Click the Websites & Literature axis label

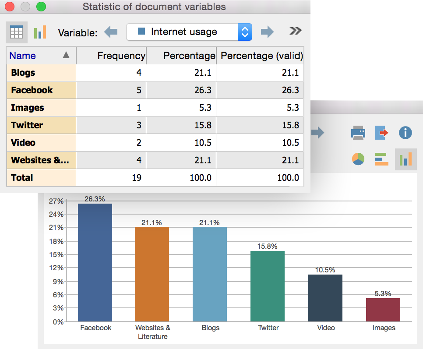point(153,332)
